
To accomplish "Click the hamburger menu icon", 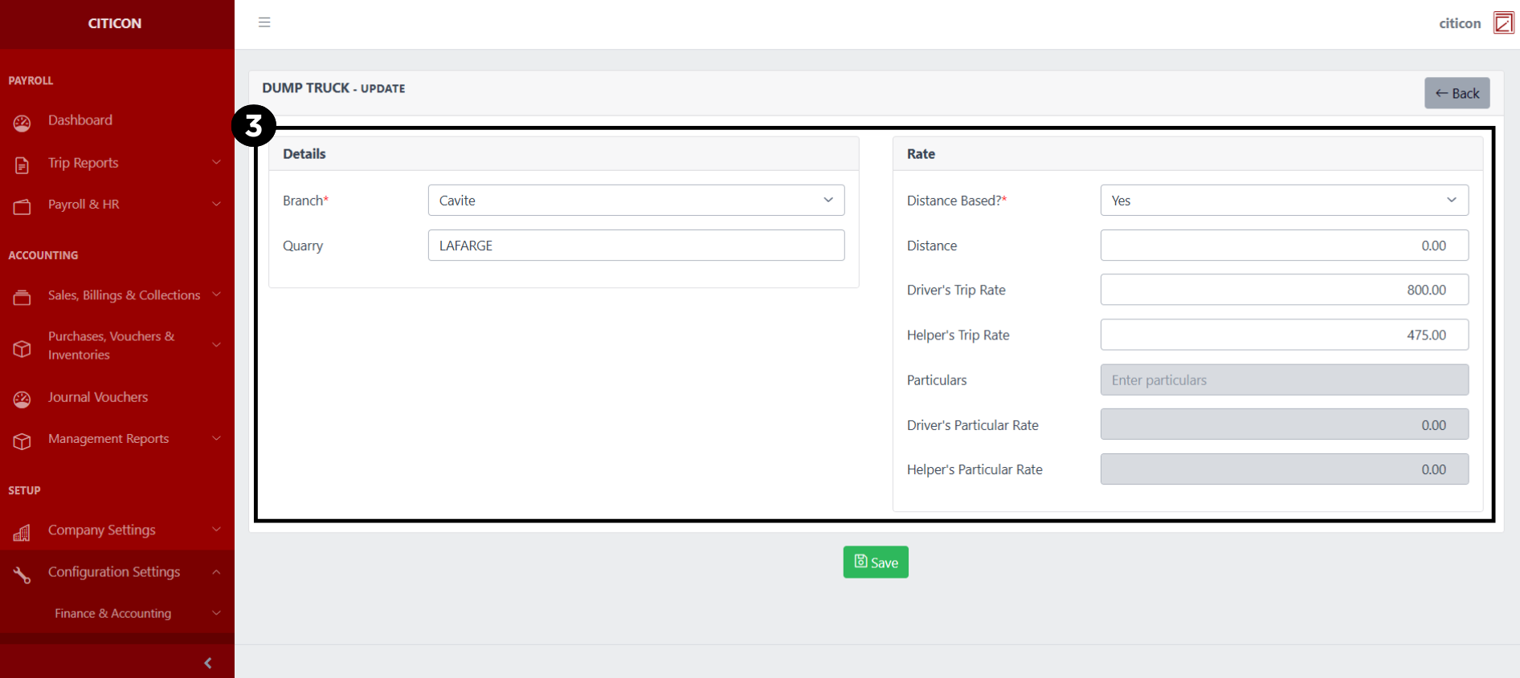I will pyautogui.click(x=264, y=22).
